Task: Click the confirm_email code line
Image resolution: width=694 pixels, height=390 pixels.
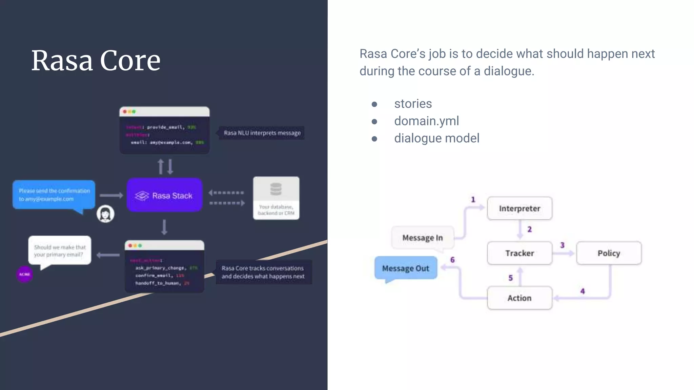Action: tap(160, 275)
